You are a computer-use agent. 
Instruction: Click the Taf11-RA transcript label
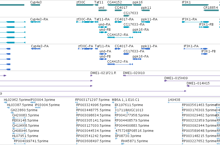click(x=102, y=19)
